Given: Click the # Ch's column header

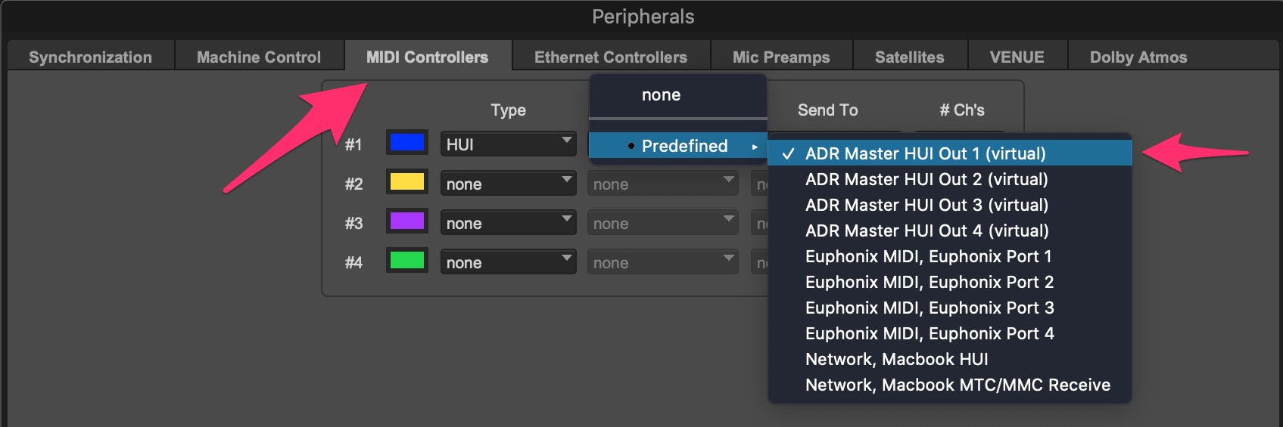Looking at the screenshot, I should point(962,110).
